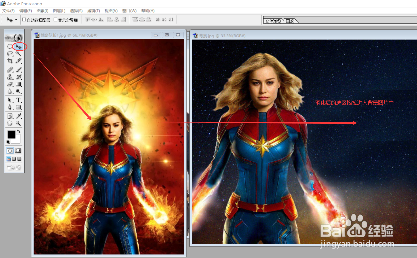Open the 帮助(H) menu
This screenshot has width=417, height=258.
148,11
